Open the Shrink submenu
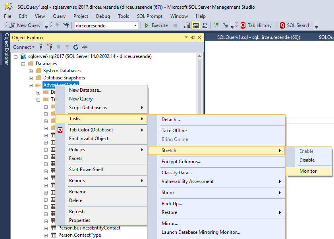Screen dimensions: 334x239 (x=216, y=192)
